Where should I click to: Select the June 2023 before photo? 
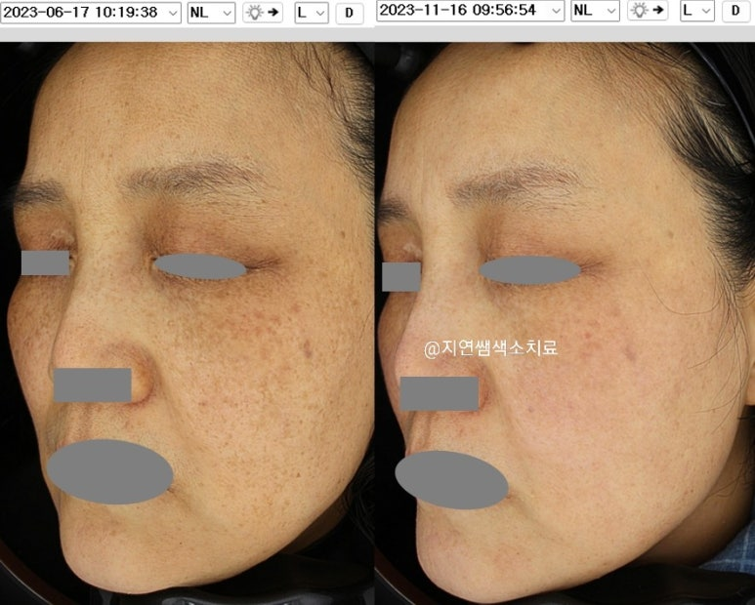pos(186,322)
